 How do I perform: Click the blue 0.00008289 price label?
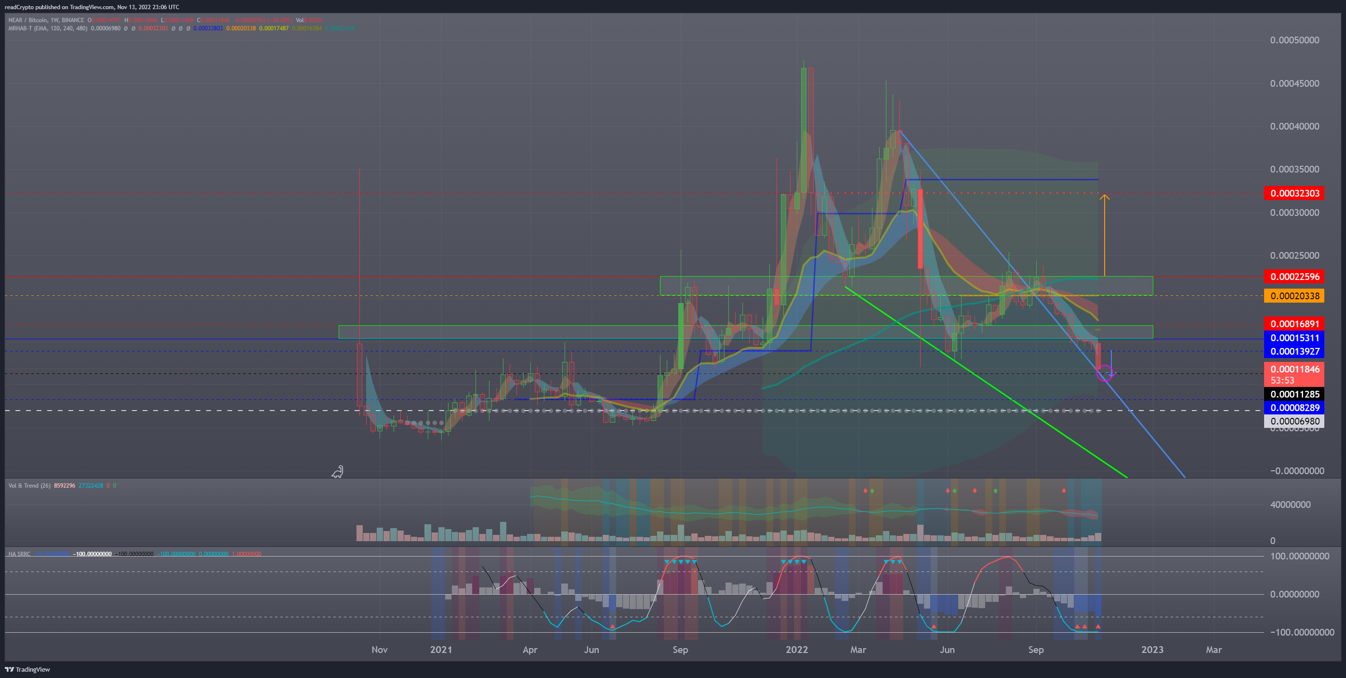[x=1294, y=408]
